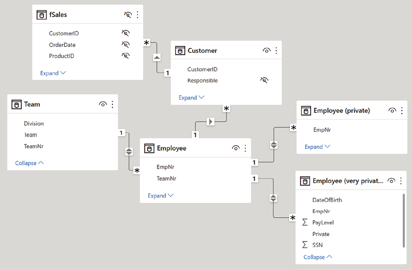Unhide the Responsible column
The width and height of the screenshot is (412, 270).
pos(264,80)
